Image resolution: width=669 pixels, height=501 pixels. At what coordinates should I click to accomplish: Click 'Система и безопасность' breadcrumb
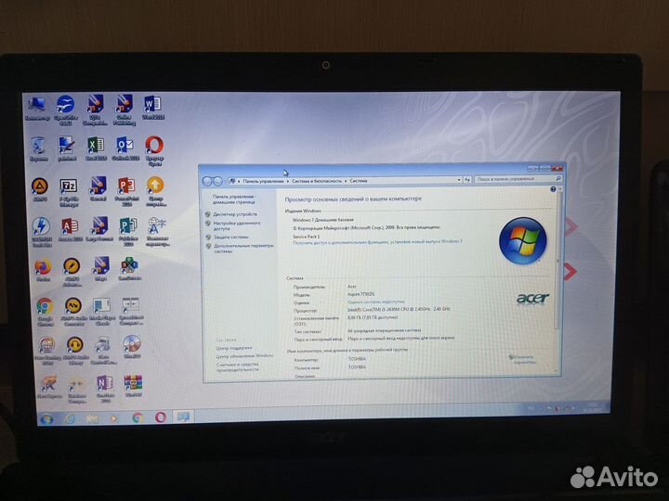tap(317, 181)
